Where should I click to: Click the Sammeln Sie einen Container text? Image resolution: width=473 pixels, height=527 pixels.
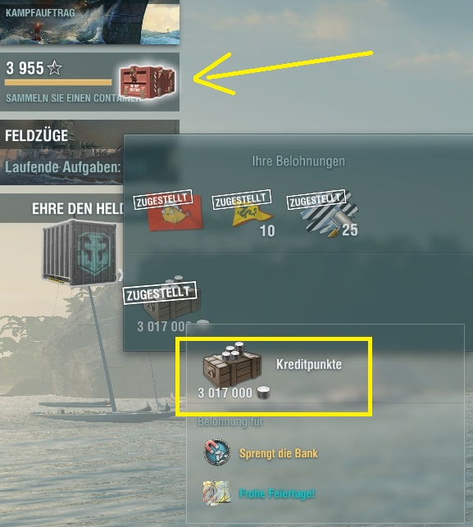point(73,98)
